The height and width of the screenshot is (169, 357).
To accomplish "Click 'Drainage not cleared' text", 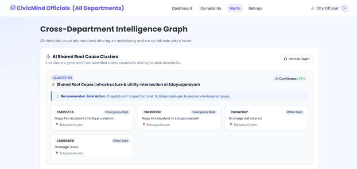I will pyautogui.click(x=245, y=118).
